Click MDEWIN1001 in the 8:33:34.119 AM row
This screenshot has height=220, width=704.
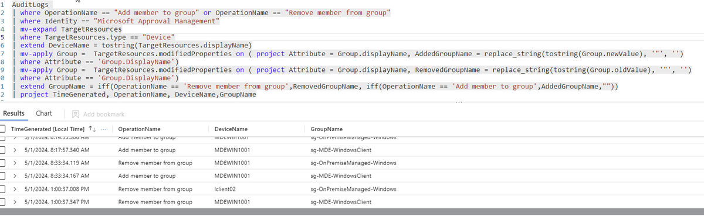pos(232,163)
